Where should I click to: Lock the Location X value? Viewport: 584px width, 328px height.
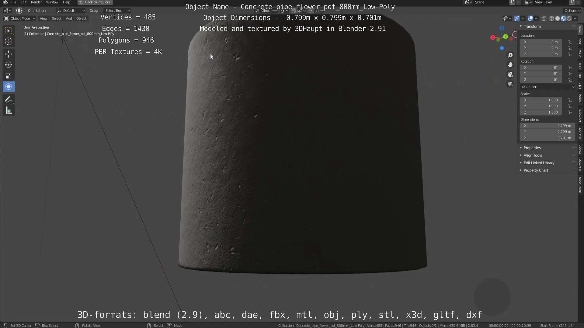point(570,42)
